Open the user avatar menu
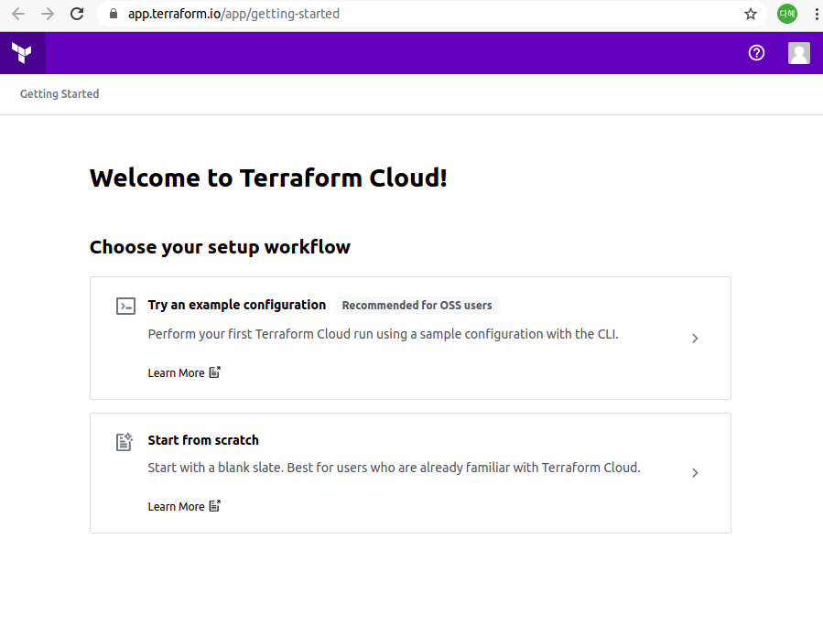The height and width of the screenshot is (625, 823). click(x=799, y=53)
